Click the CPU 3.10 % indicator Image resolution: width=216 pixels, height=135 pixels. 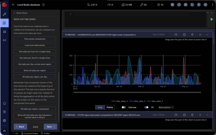click(x=92, y=5)
